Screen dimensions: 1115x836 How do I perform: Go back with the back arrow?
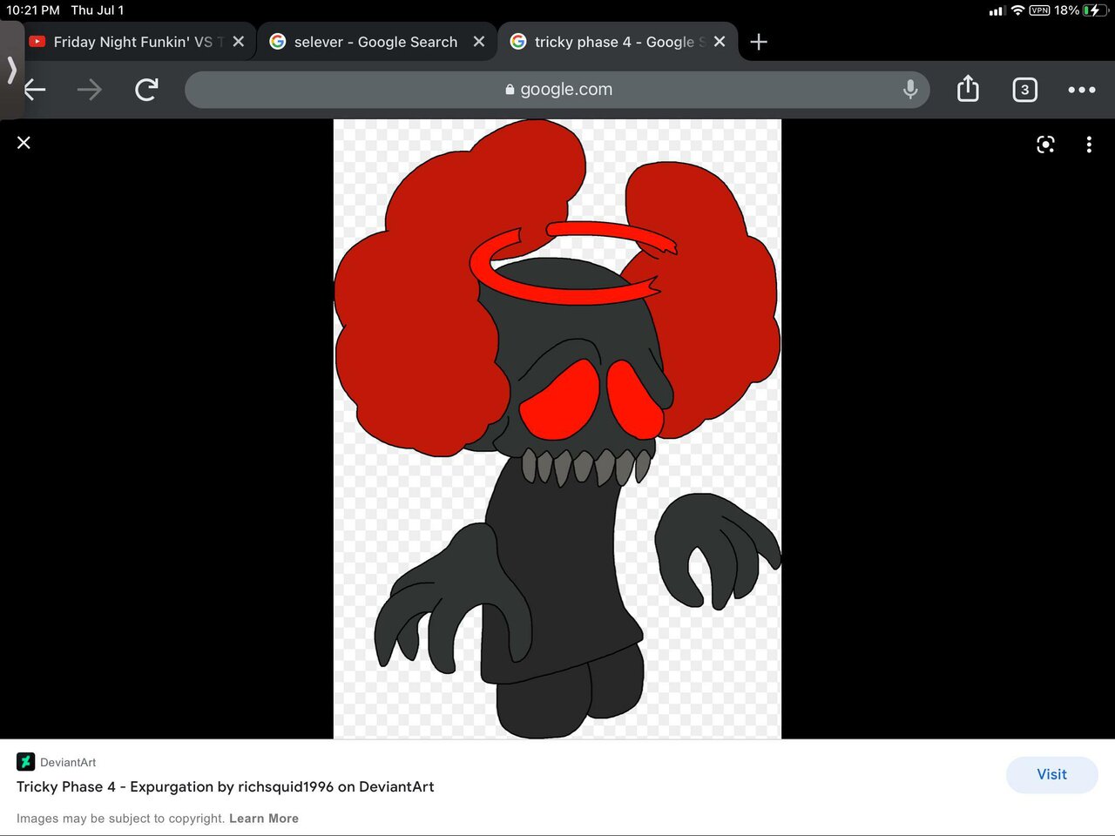click(35, 89)
